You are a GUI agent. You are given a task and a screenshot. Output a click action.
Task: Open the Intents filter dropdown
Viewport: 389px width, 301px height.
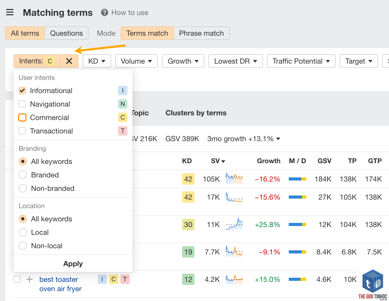[37, 61]
